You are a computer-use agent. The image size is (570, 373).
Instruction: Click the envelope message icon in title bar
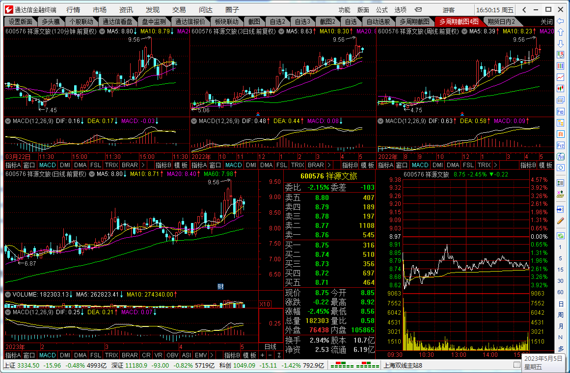point(418,10)
